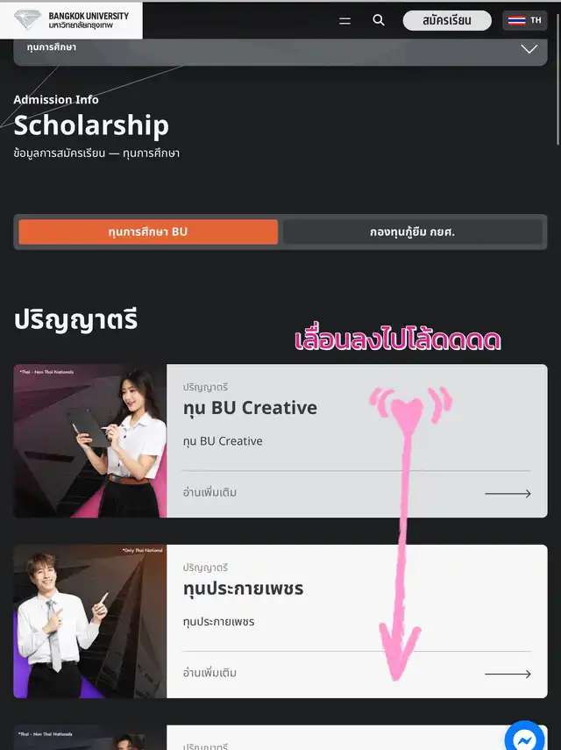Click the female student BU Creative thumbnail
Image resolution: width=561 pixels, height=750 pixels.
click(89, 441)
